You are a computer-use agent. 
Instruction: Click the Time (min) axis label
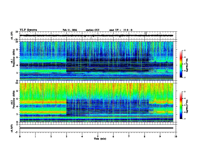tap(100, 139)
